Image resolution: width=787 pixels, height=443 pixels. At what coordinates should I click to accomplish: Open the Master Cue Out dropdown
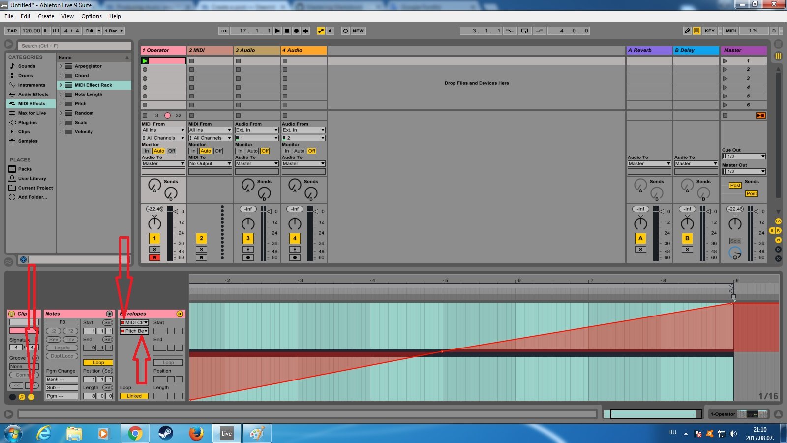tap(744, 157)
